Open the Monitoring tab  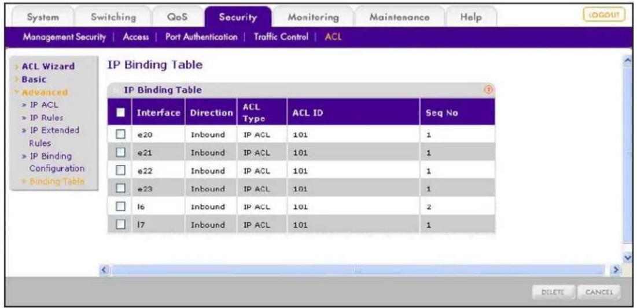tap(313, 17)
